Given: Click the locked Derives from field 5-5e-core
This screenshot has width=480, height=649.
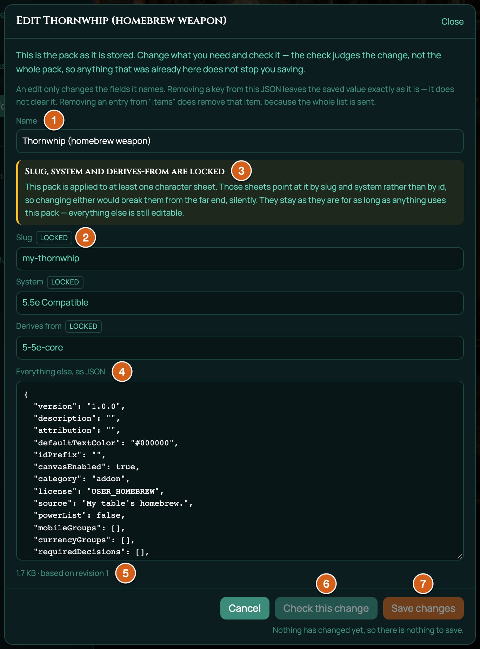Looking at the screenshot, I should coord(240,347).
